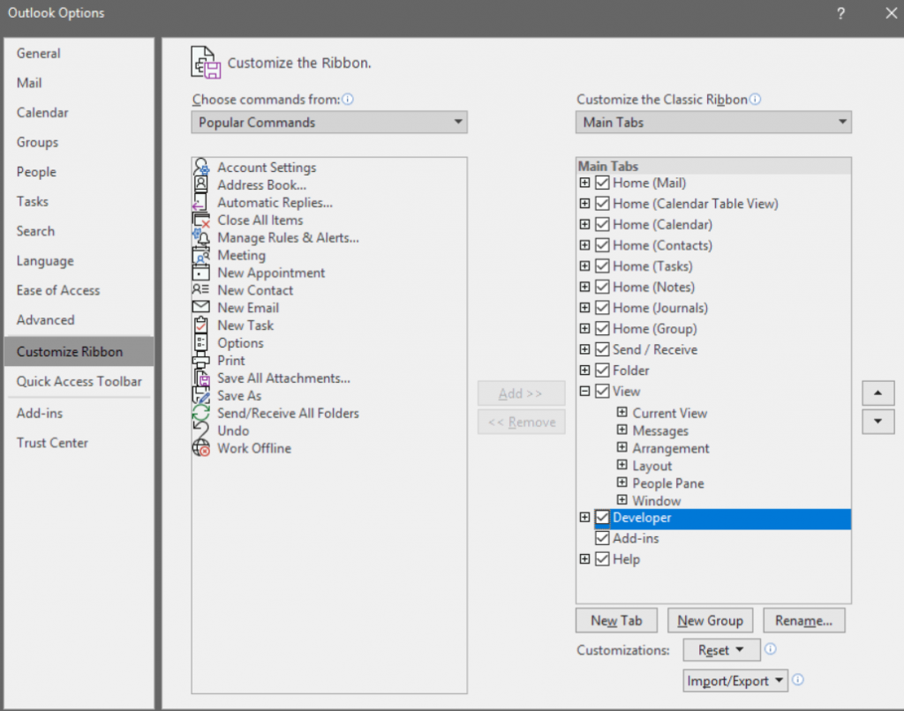Expand the Developer tab node
This screenshot has height=711, width=904.
pyautogui.click(x=584, y=517)
